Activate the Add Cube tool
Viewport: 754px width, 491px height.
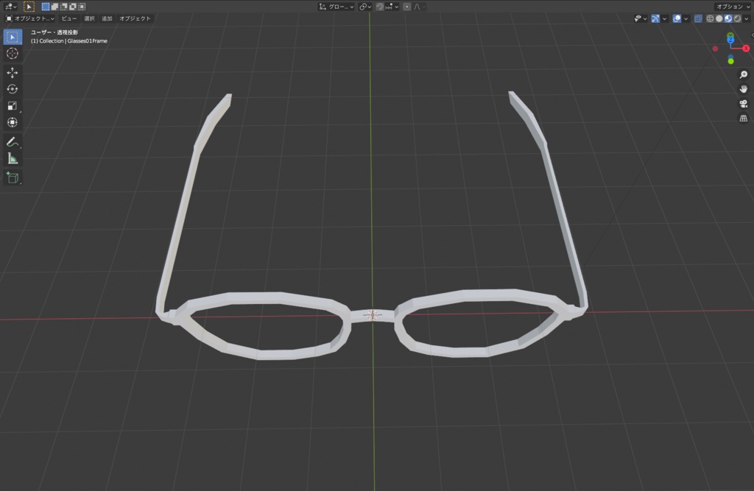tap(12, 177)
